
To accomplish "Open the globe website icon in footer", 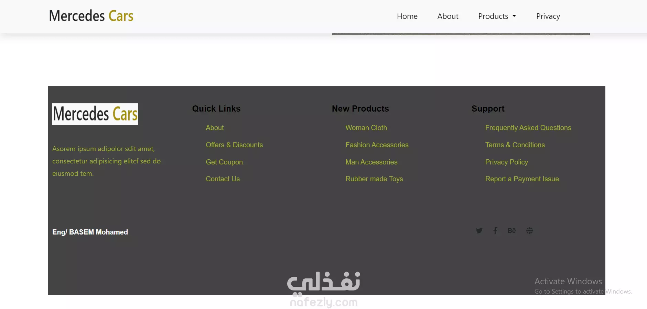I will pos(530,231).
